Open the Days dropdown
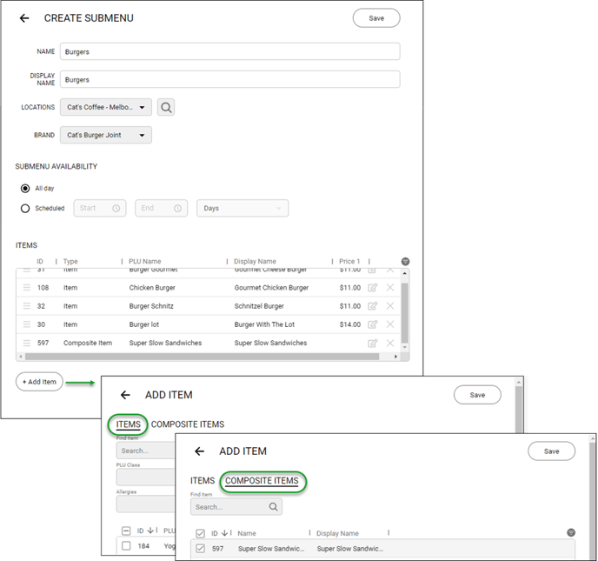This screenshot has height=561, width=598. tap(243, 209)
